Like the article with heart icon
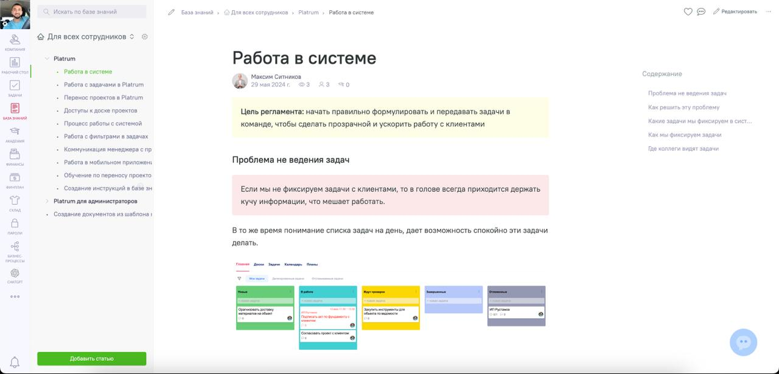This screenshot has height=374, width=779. tap(688, 12)
